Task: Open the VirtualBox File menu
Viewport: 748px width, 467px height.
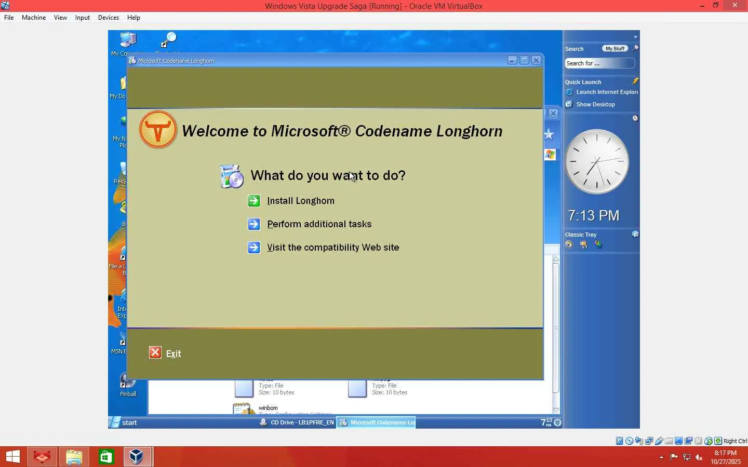Action: (x=9, y=18)
